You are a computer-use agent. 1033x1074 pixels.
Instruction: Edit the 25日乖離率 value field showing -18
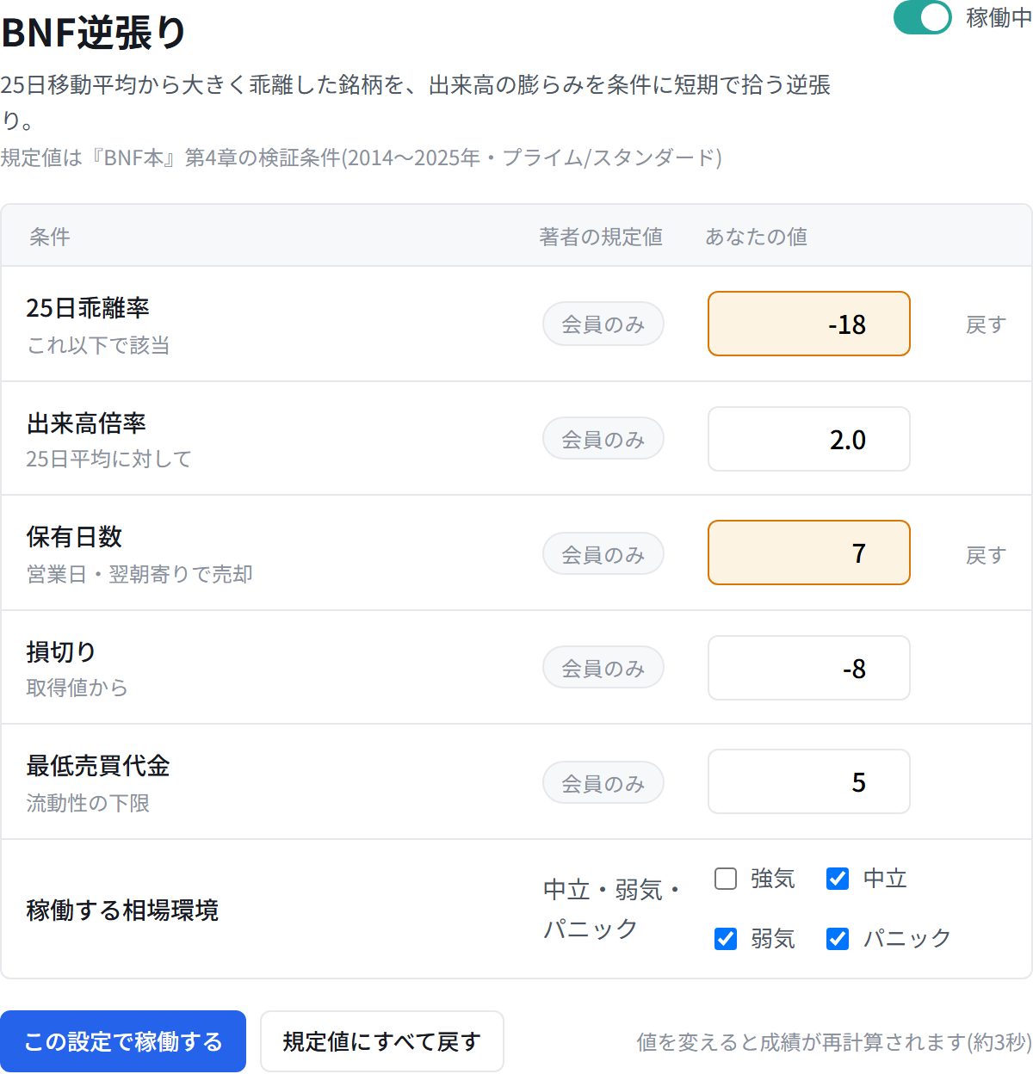coord(809,324)
